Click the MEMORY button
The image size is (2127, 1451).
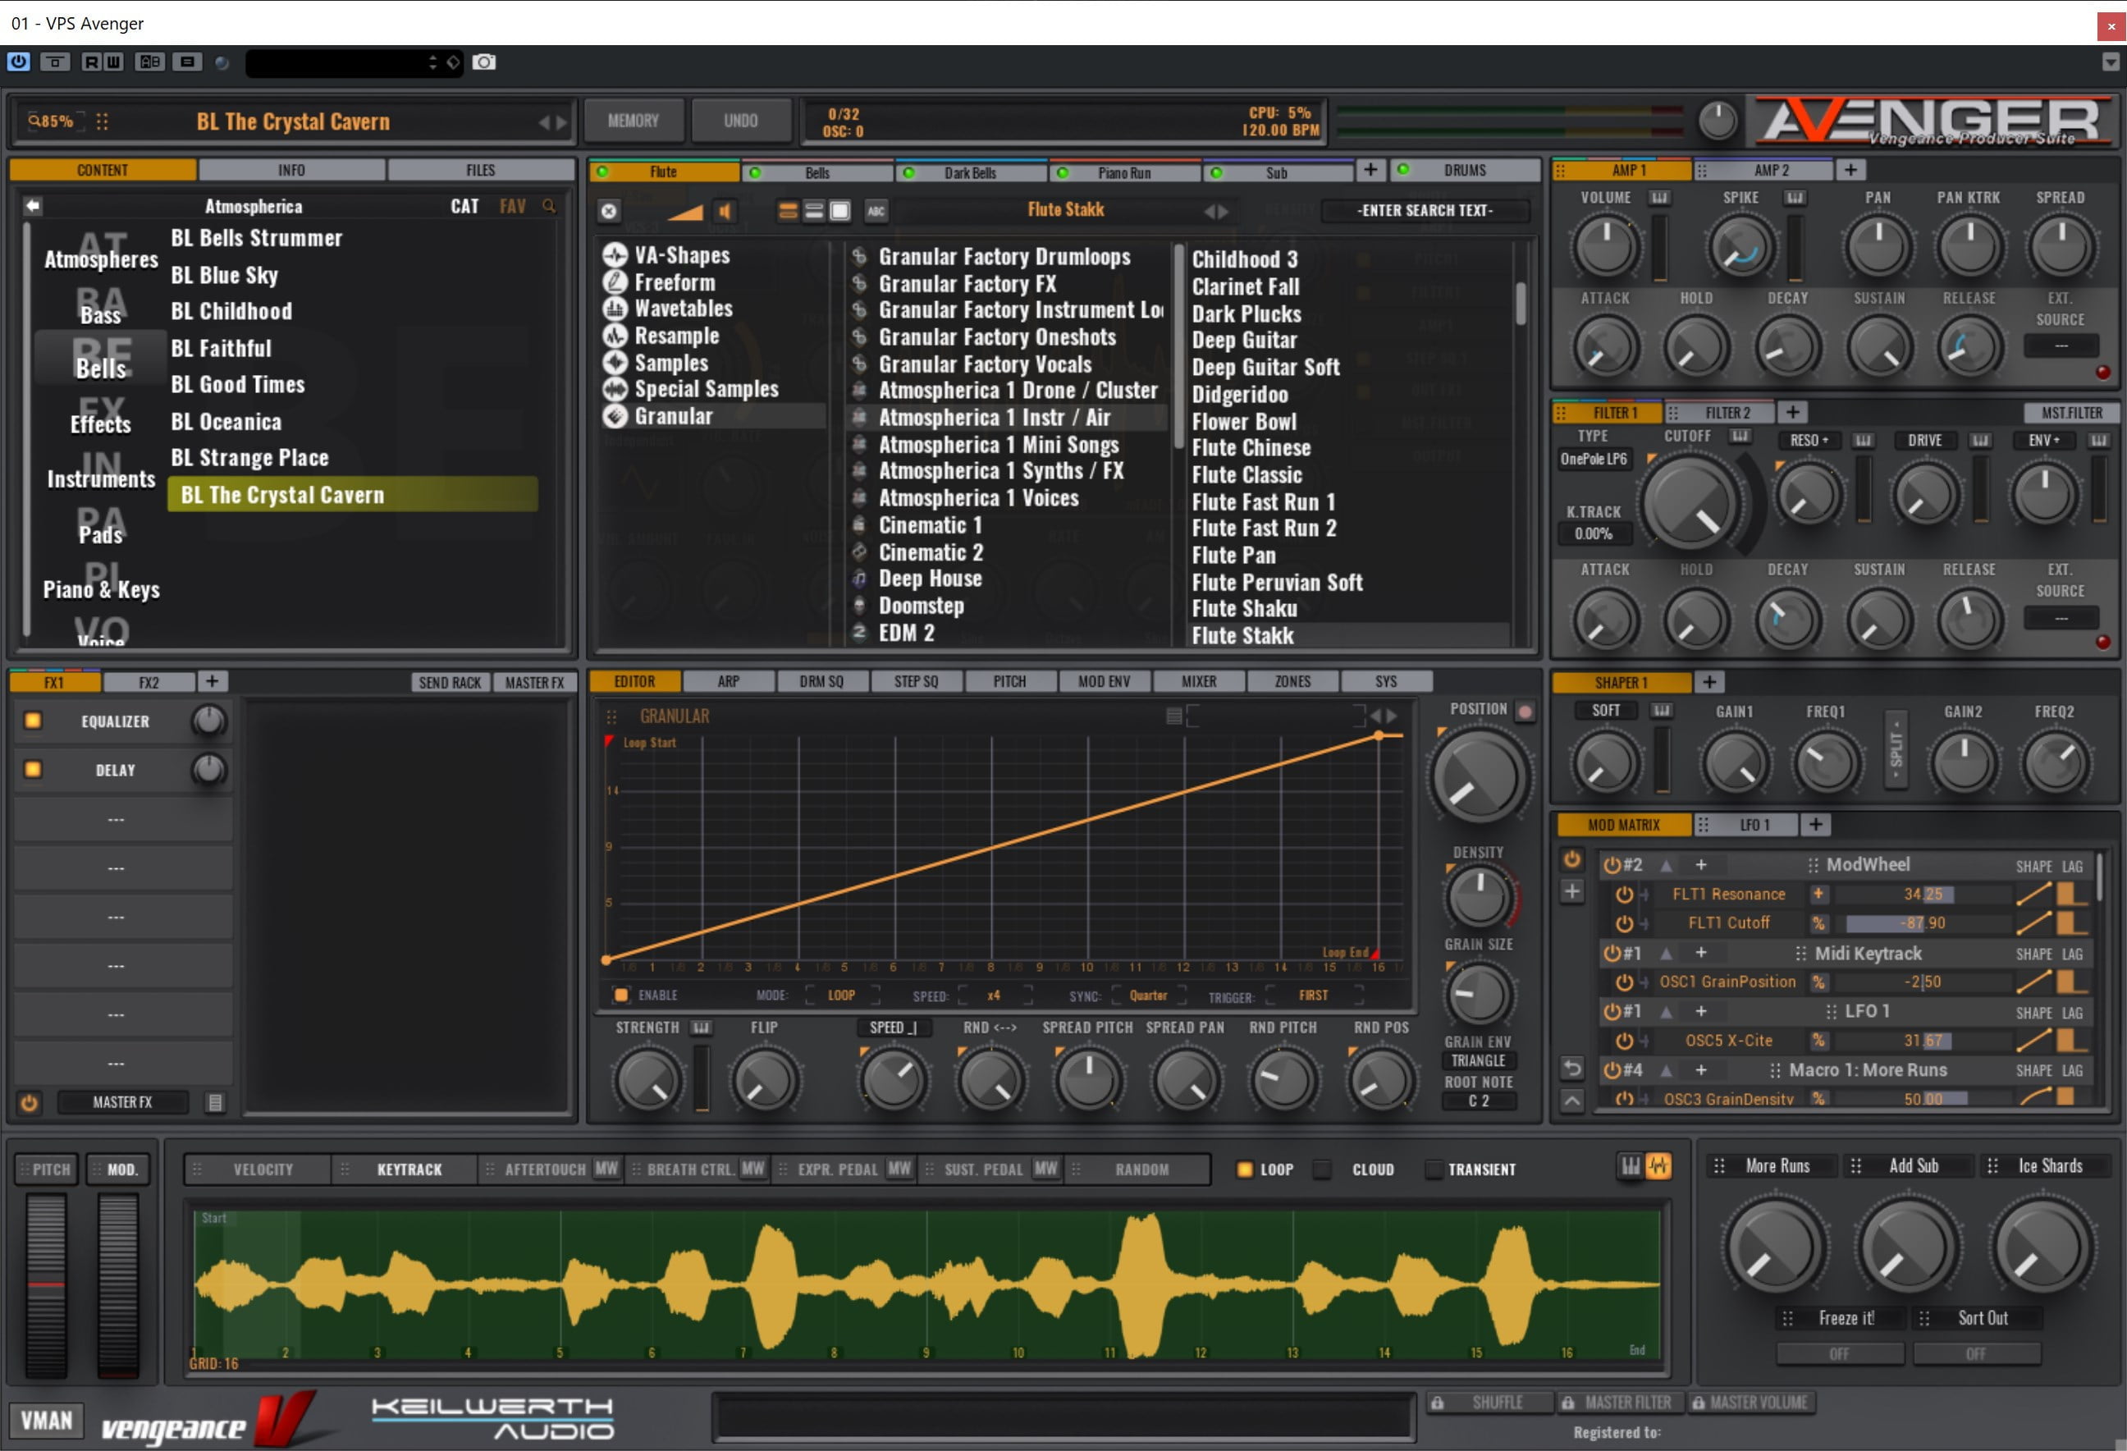(634, 121)
